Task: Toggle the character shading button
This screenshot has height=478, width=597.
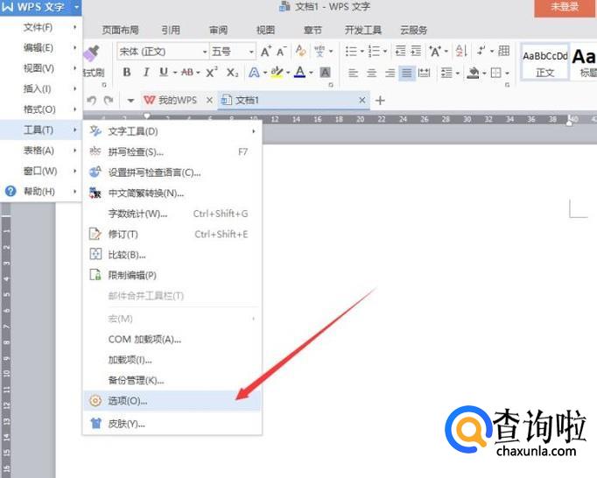Action: click(326, 73)
